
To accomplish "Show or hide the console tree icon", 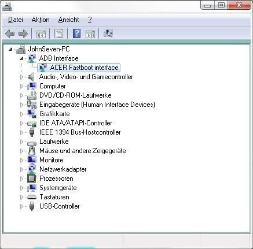I will point(41,34).
